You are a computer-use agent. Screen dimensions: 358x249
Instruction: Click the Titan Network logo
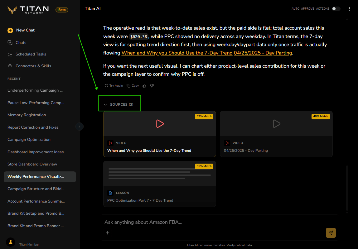coord(28,10)
